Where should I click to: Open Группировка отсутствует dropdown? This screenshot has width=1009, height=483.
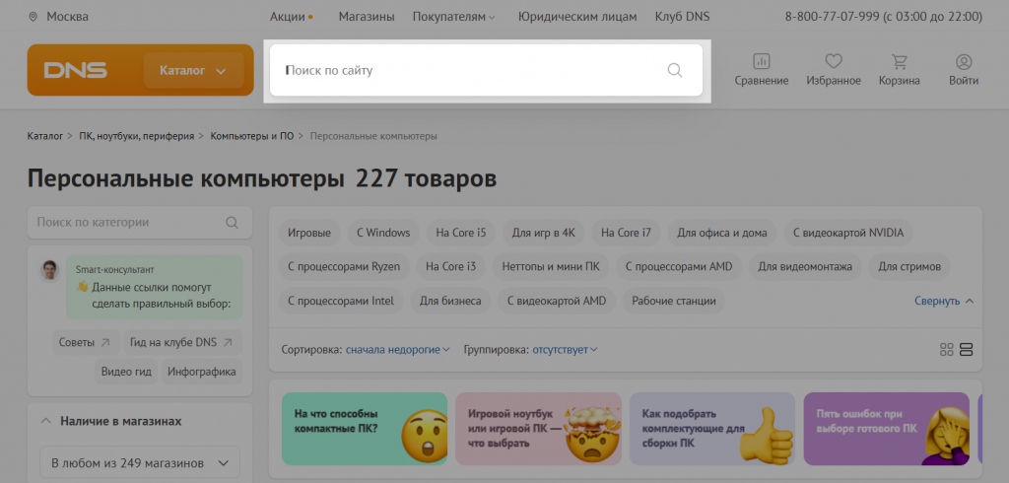pyautogui.click(x=565, y=350)
